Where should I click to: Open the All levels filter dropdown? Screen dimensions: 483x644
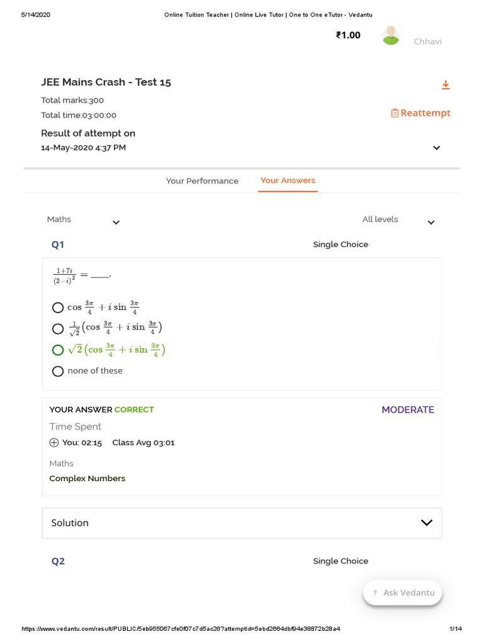[x=431, y=222]
